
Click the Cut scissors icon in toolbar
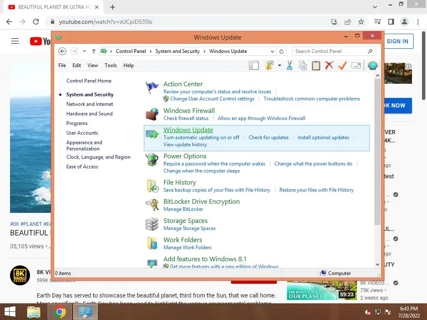click(289, 65)
